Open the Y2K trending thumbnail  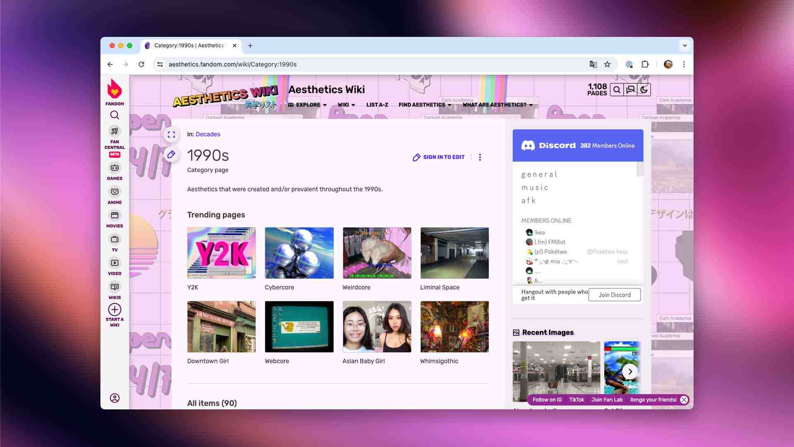click(x=221, y=253)
